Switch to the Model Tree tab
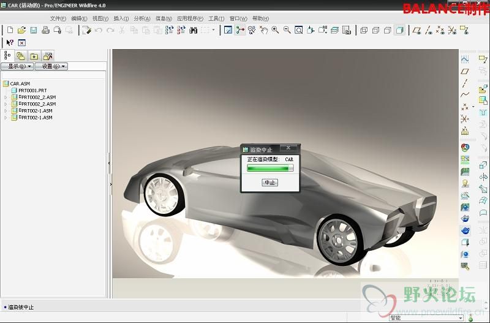490x323 pixels. [7, 56]
